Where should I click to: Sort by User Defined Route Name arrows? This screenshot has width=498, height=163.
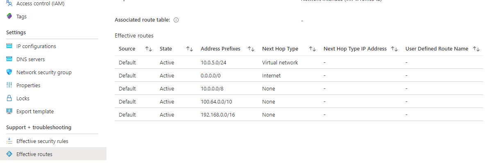tap(476, 49)
